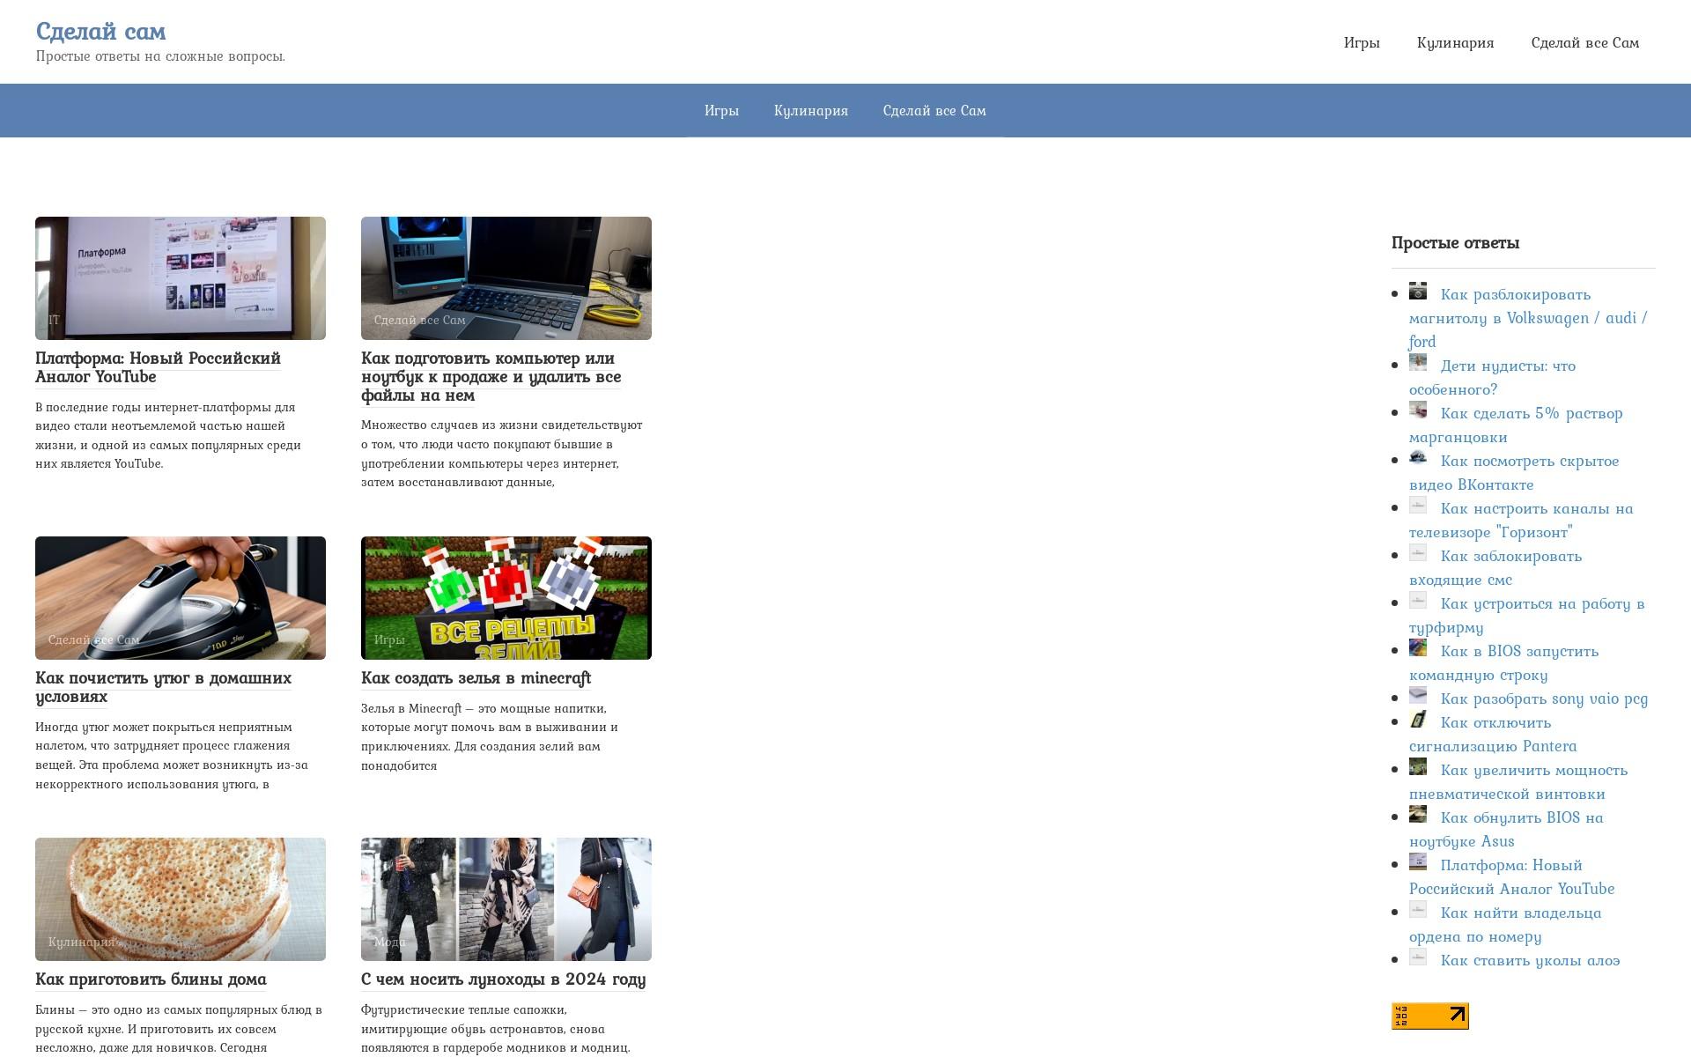
Task: Open 'Кулинария' in the top-right header menu
Action: click(1455, 42)
